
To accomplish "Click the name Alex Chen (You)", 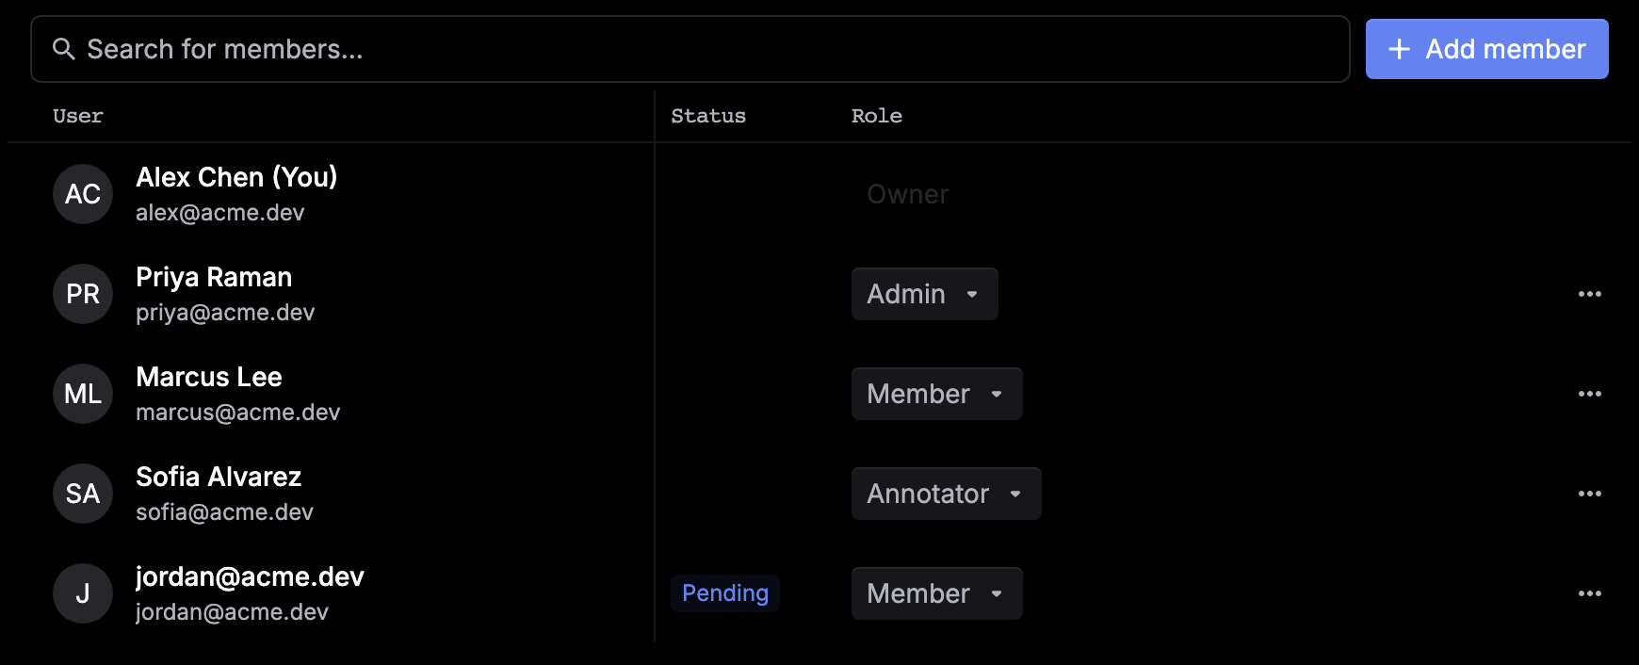I will (x=236, y=177).
